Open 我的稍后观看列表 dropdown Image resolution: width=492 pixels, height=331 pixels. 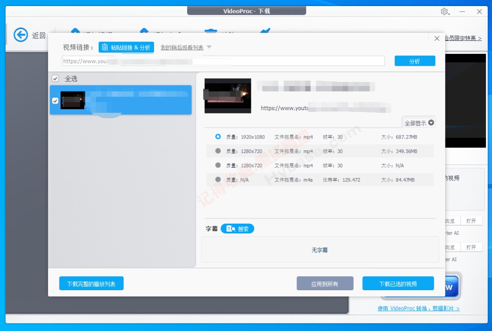pyautogui.click(x=186, y=47)
